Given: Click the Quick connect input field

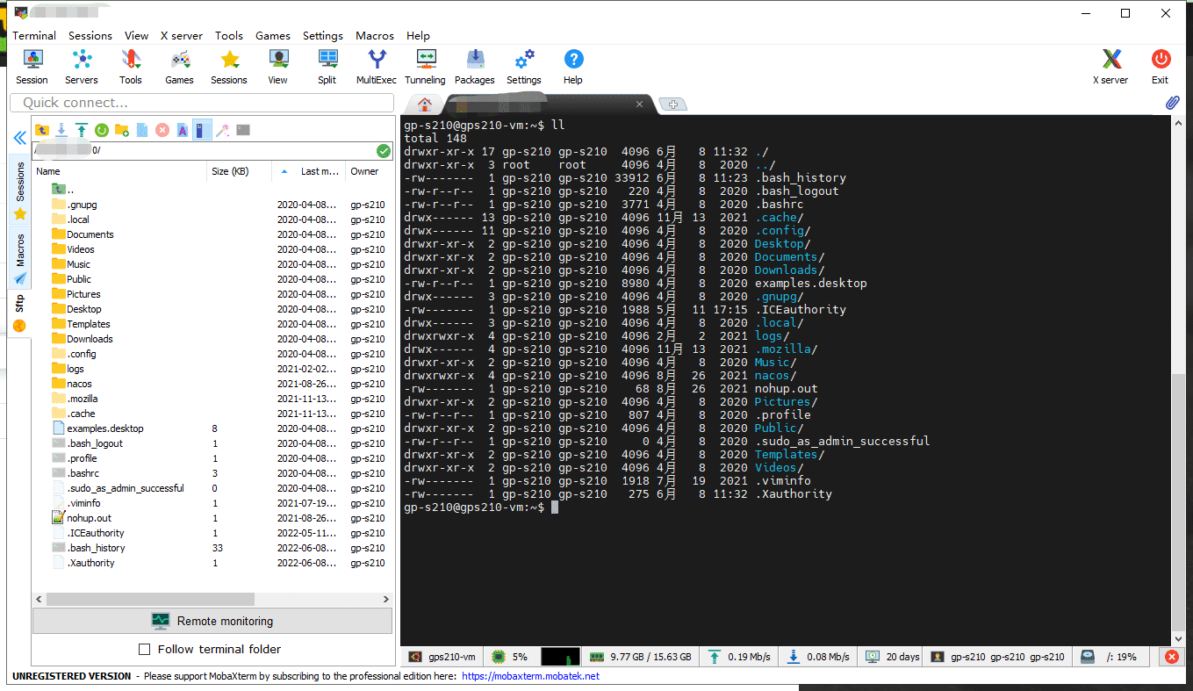Looking at the screenshot, I should [202, 103].
